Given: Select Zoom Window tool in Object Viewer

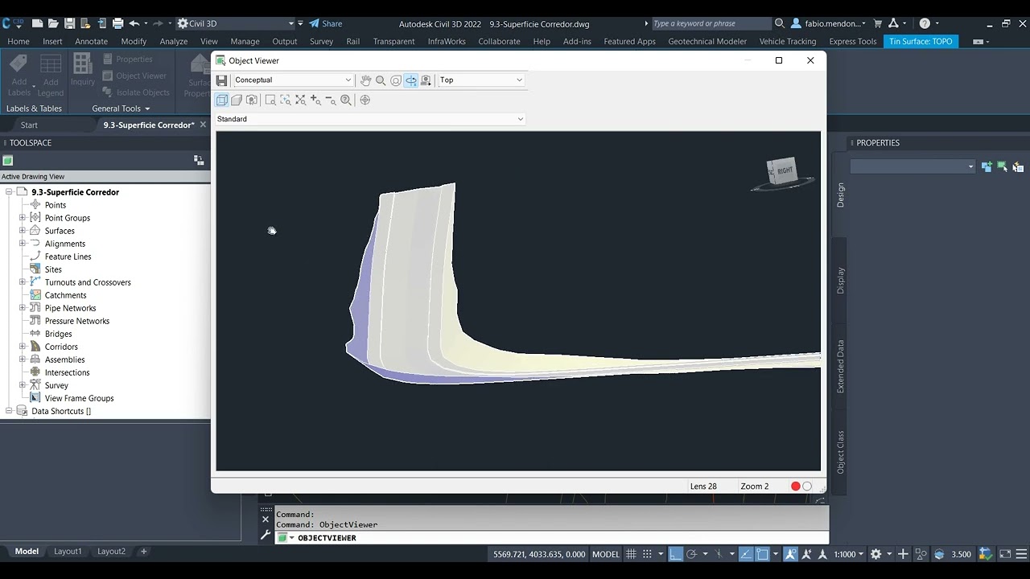Looking at the screenshot, I should 270,100.
